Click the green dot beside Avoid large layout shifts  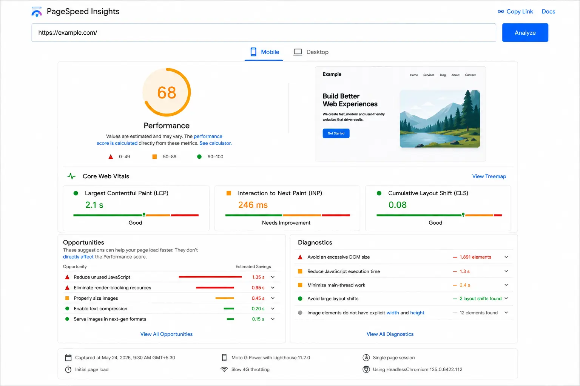click(x=300, y=299)
